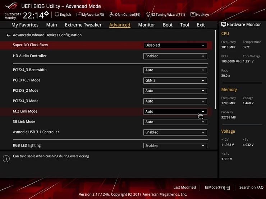This screenshot has height=199, width=266.
Task: Go back using the left arrow icon
Action: click(x=8, y=35)
